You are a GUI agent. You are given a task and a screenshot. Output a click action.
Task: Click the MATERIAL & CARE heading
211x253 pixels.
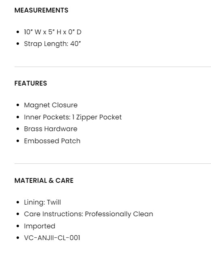point(44,180)
